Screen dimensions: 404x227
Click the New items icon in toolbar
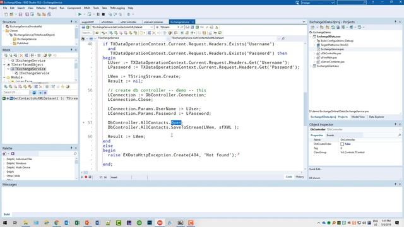[x=6, y=15]
